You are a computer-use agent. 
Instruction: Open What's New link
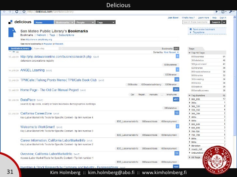188,18
